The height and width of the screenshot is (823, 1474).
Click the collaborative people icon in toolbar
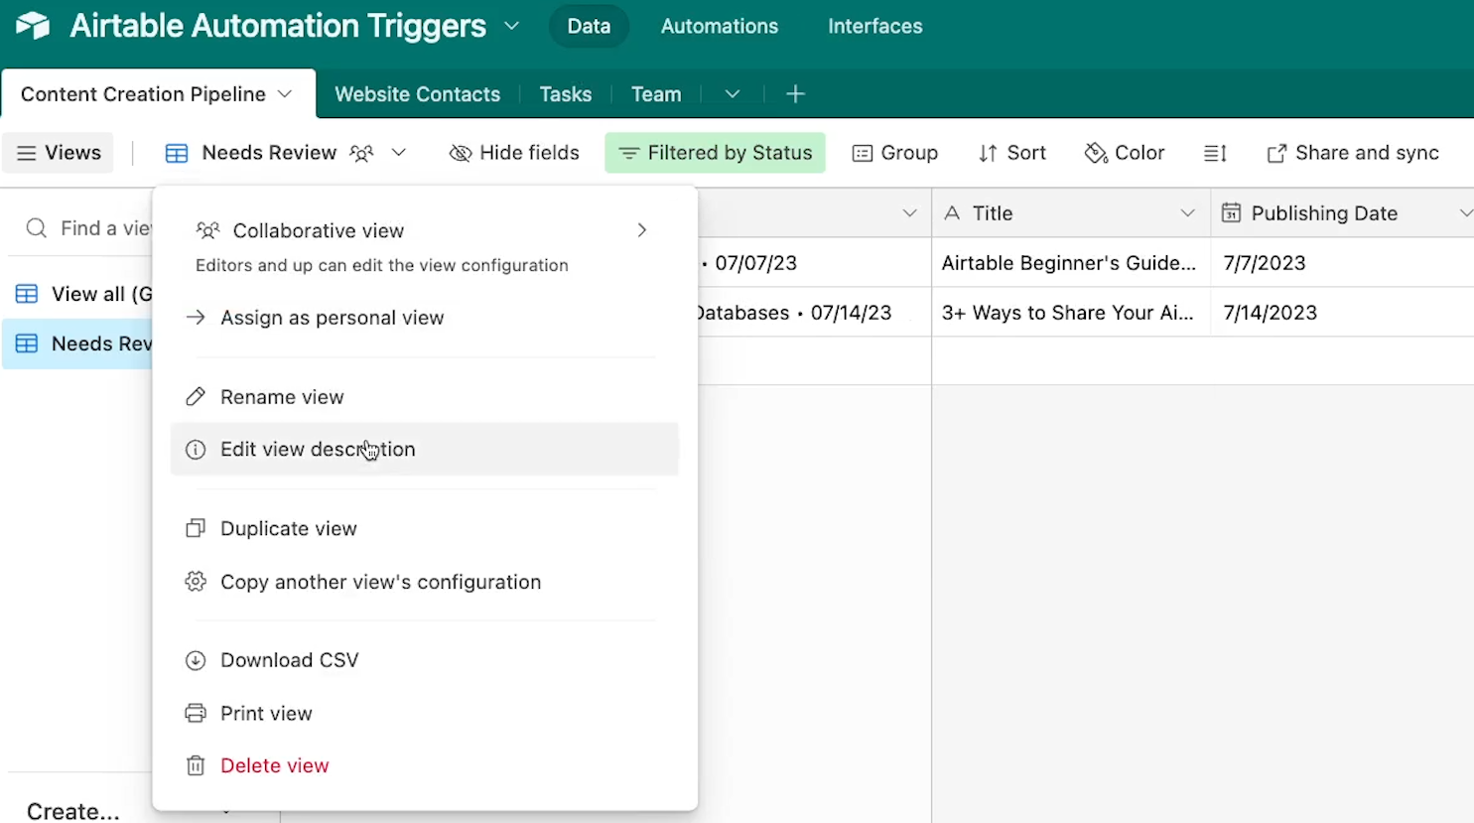(362, 153)
